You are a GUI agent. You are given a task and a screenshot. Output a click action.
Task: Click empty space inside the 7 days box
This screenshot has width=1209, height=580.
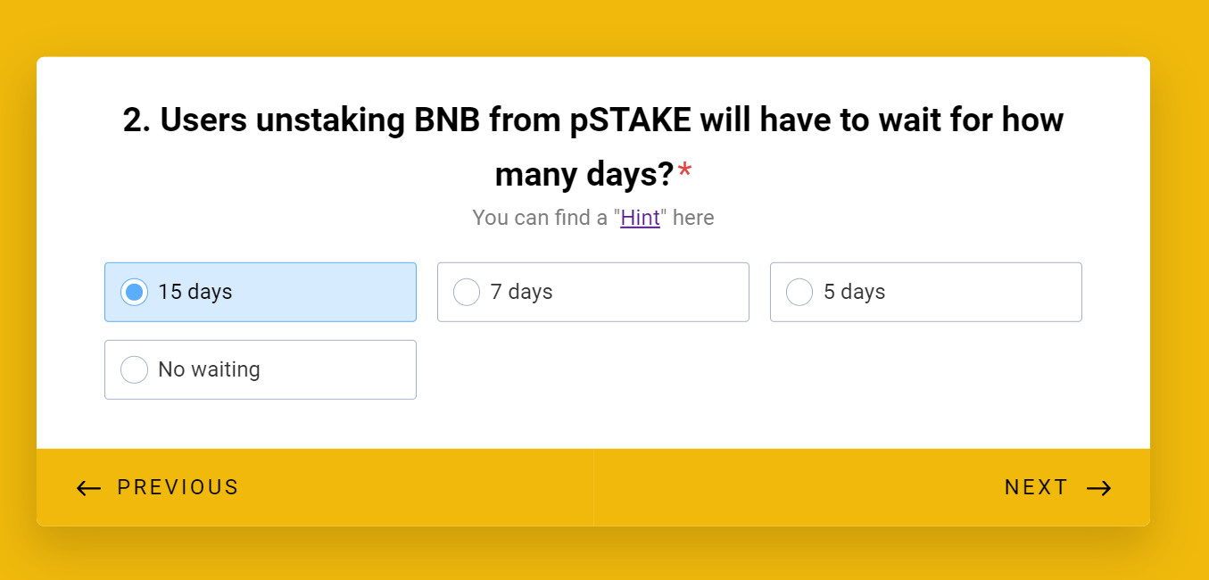pyautogui.click(x=660, y=292)
